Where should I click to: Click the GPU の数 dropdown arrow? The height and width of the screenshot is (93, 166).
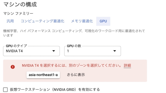click(115, 51)
